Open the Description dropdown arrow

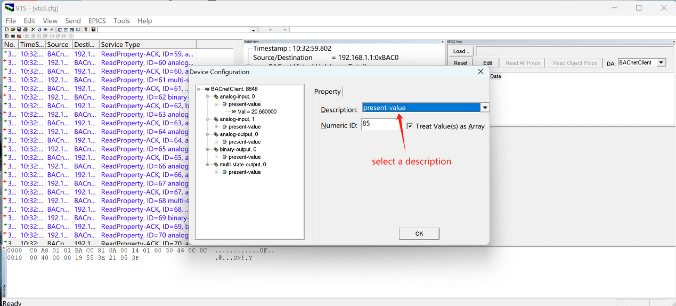click(485, 108)
